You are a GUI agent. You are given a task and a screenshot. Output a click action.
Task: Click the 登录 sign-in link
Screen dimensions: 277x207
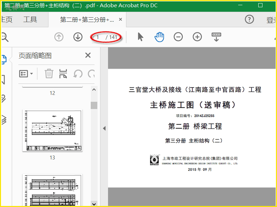pos(271,20)
